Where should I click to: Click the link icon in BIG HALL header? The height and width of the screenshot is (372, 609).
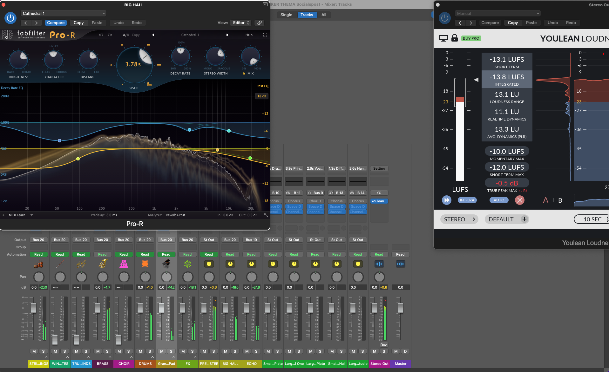pos(260,23)
